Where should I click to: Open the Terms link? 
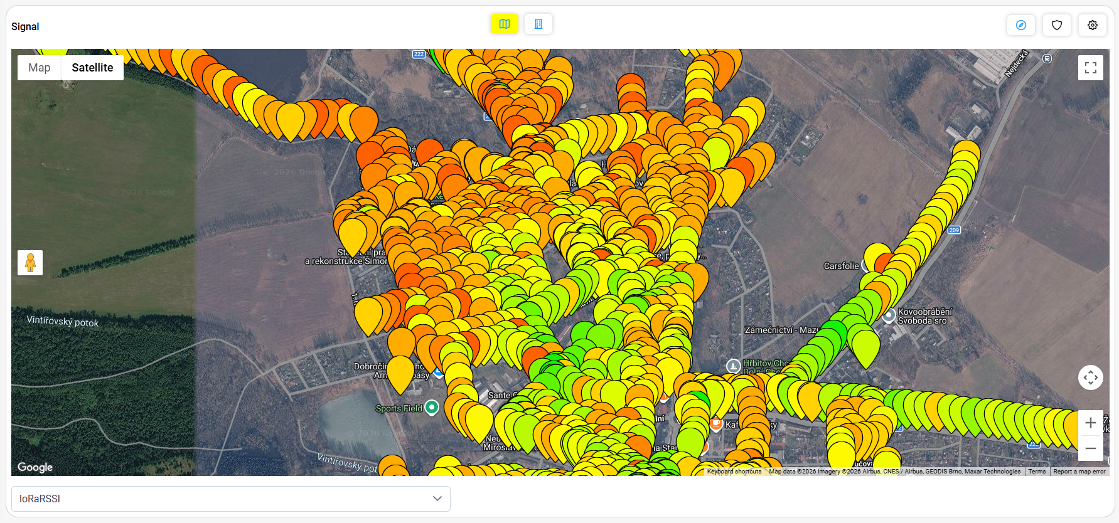click(1037, 472)
